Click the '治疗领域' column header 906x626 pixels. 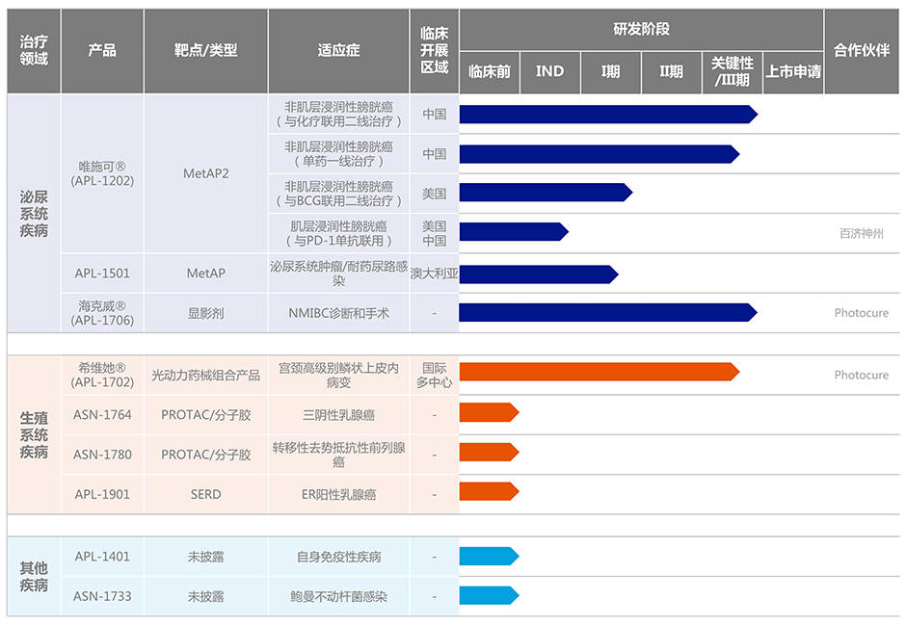pos(34,51)
